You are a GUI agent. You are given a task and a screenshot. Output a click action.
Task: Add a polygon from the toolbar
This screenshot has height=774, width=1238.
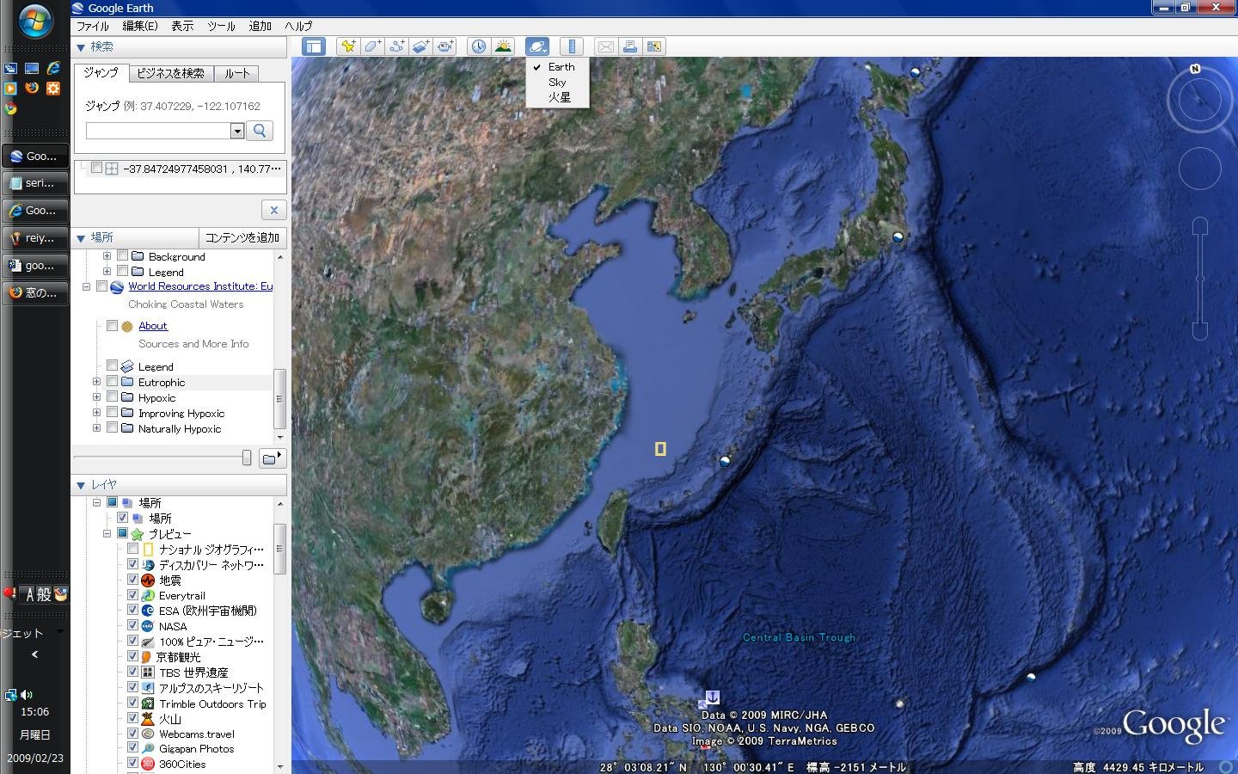click(x=372, y=46)
